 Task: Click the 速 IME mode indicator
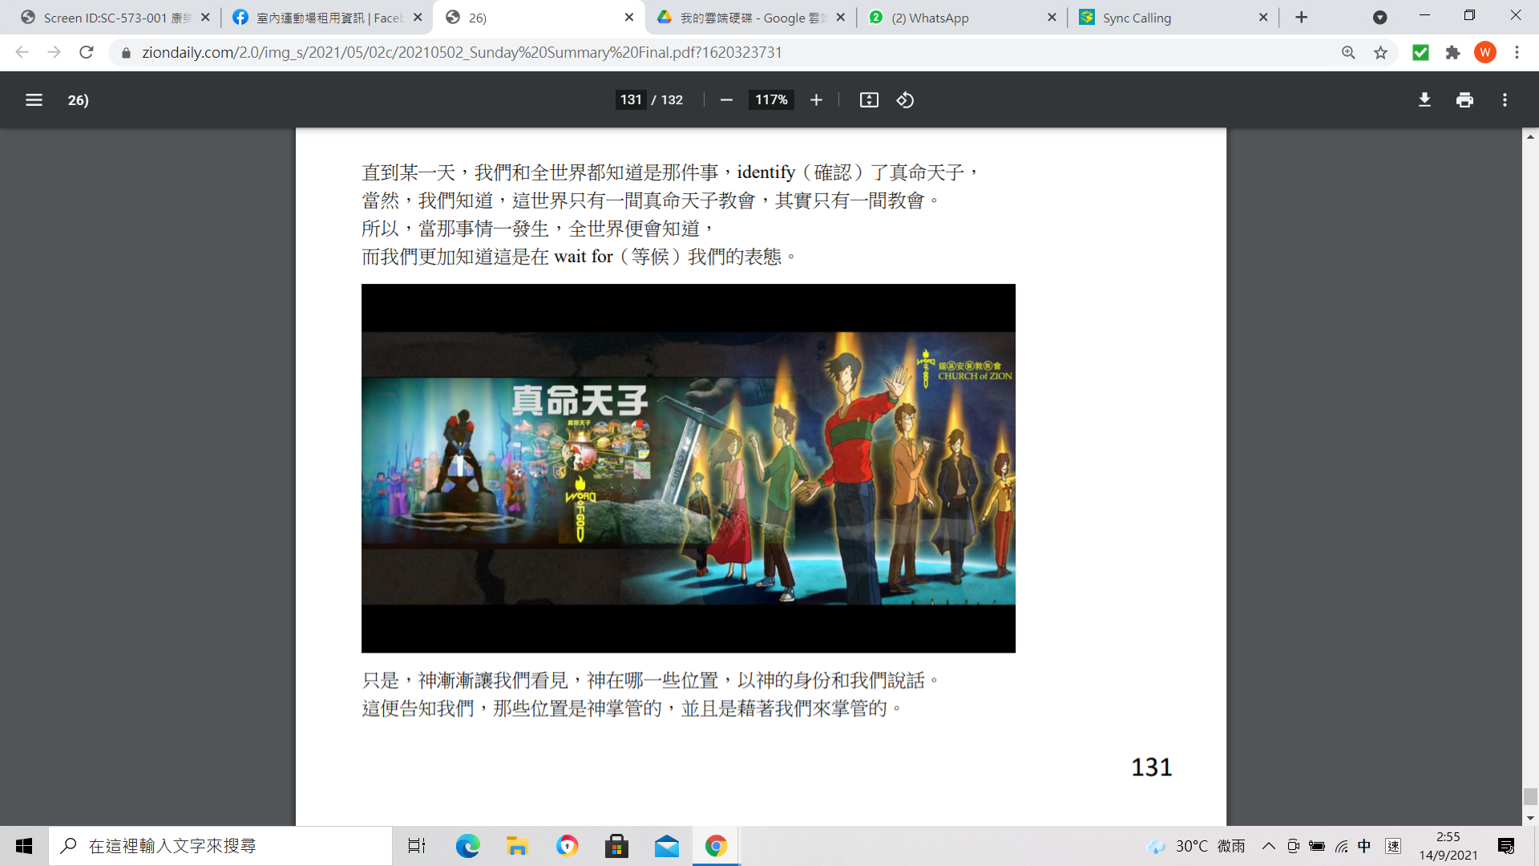[x=1393, y=846]
